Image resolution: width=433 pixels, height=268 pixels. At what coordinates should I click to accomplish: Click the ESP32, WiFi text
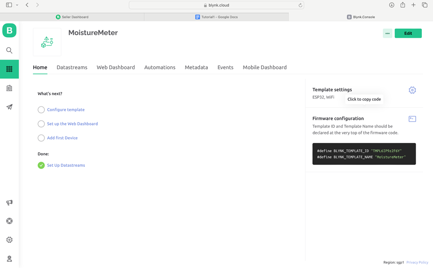point(323,97)
